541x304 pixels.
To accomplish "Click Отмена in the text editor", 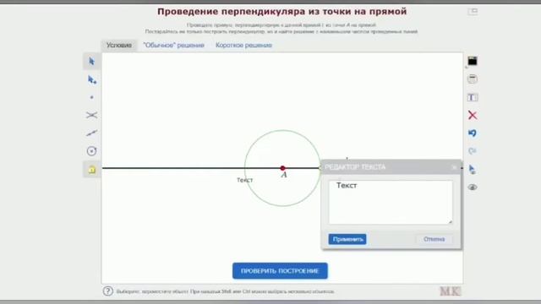I will (434, 239).
